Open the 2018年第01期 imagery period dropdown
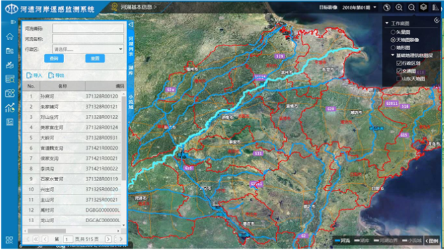Viewport: 444px width, 250px height. click(x=359, y=7)
